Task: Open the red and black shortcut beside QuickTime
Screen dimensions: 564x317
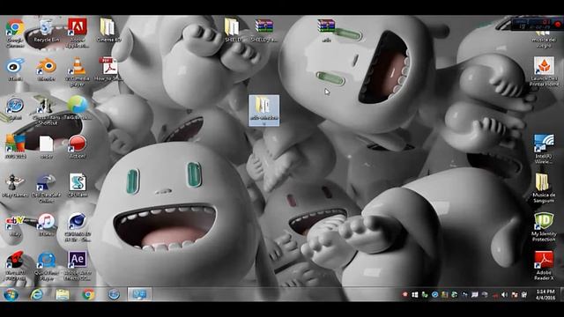Action: click(x=15, y=266)
